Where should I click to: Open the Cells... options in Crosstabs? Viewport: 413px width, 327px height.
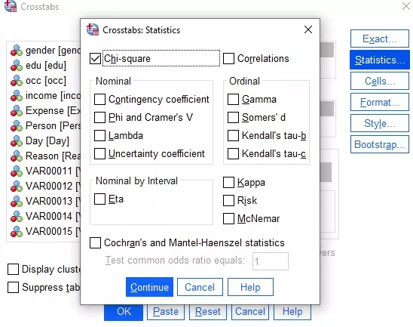click(380, 81)
